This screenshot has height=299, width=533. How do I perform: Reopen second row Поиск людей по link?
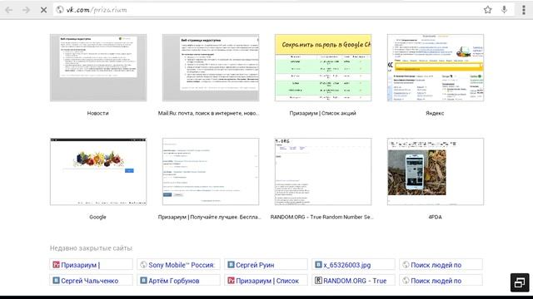441,281
